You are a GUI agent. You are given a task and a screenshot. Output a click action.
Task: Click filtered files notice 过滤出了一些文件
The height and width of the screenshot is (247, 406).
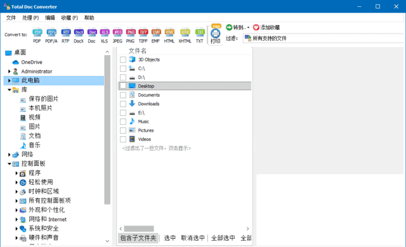[157, 148]
